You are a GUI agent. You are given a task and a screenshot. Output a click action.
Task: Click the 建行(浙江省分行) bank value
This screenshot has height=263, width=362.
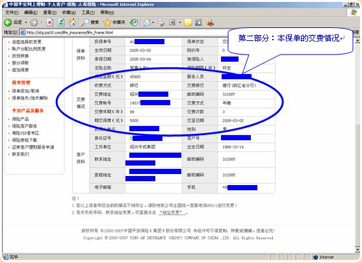[x=239, y=85]
